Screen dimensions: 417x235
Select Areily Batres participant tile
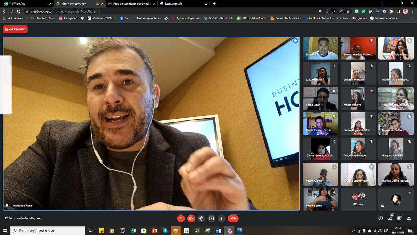[x=321, y=199]
